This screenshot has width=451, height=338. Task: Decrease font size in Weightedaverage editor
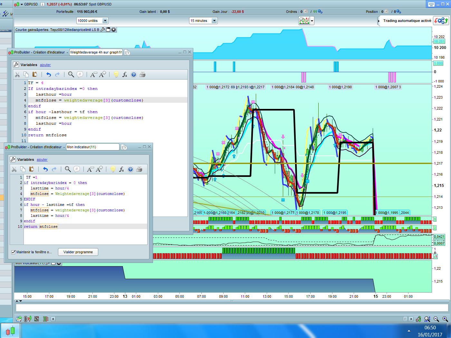(93, 75)
